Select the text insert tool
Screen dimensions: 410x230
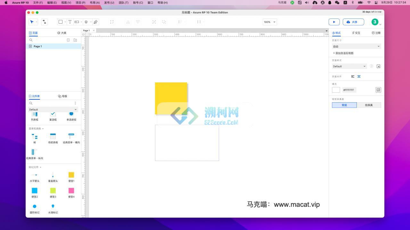[70, 22]
